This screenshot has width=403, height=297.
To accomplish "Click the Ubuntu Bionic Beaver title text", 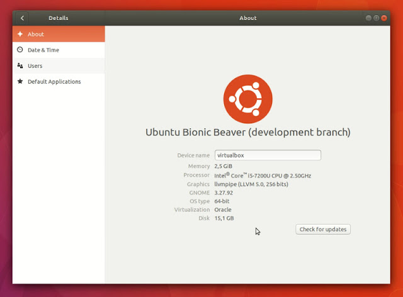I will pyautogui.click(x=248, y=132).
